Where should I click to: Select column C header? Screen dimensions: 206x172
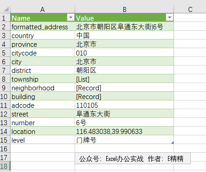[190, 9]
